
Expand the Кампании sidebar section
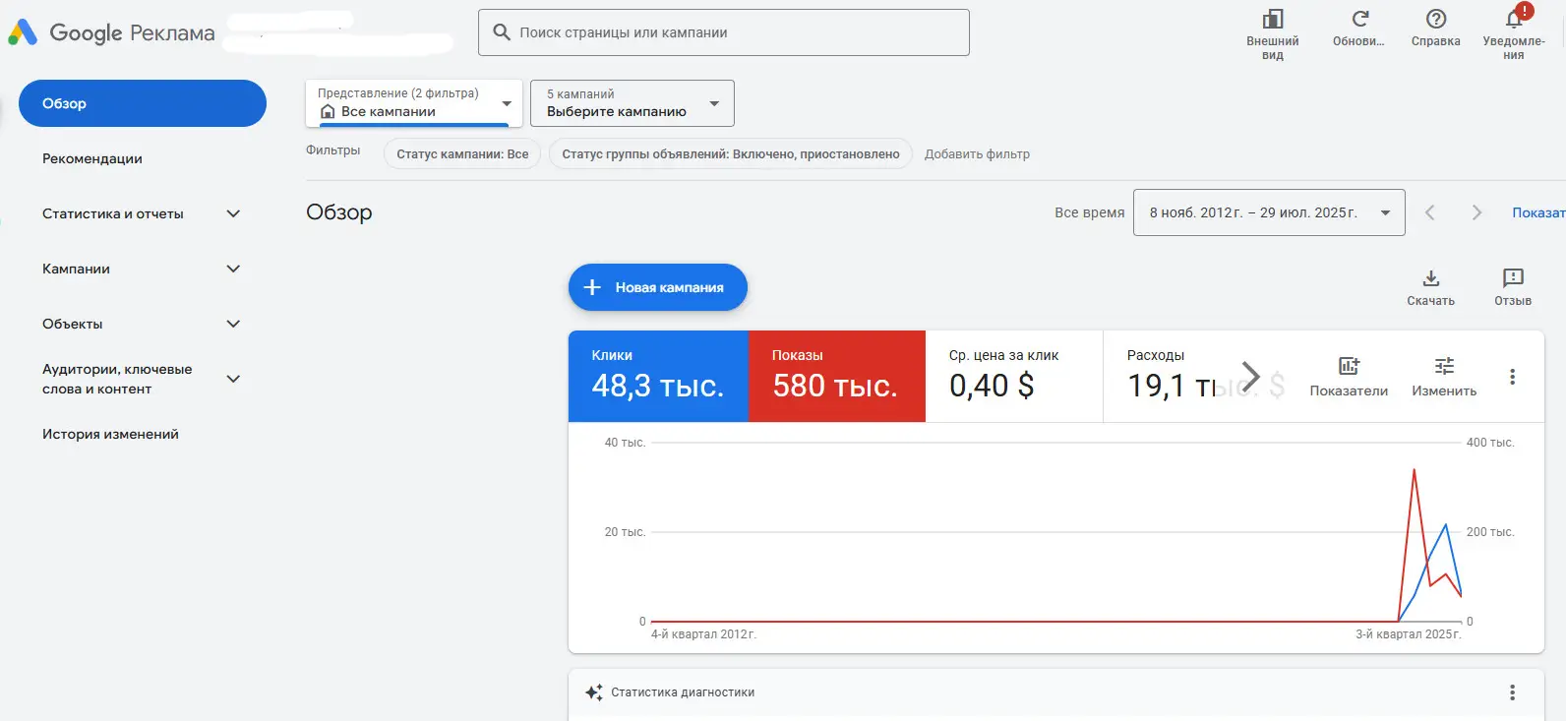[233, 269]
